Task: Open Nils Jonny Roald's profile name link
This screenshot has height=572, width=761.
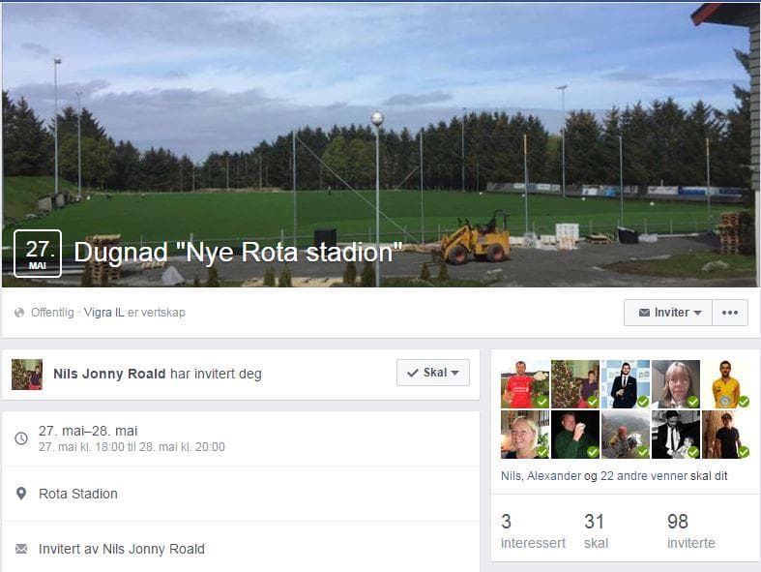Action: pyautogui.click(x=109, y=374)
